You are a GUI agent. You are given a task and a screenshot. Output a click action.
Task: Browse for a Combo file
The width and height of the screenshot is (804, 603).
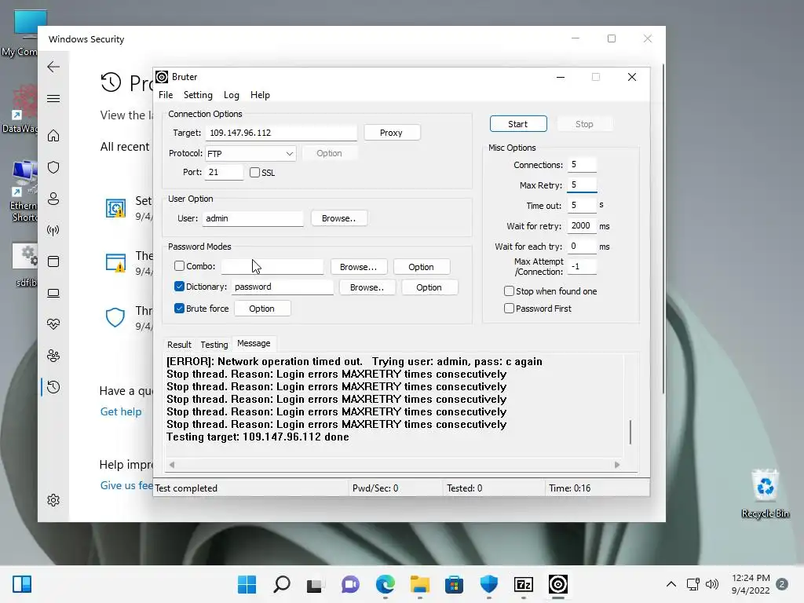[x=358, y=267]
